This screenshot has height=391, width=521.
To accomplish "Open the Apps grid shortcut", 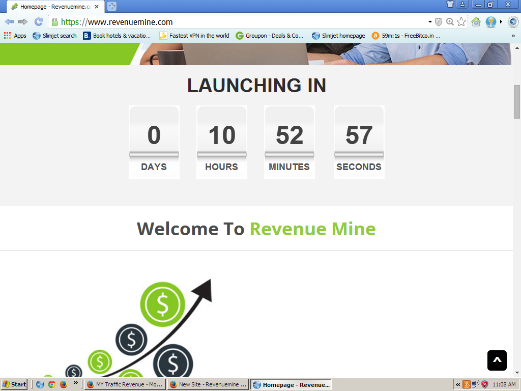I will 15,36.
